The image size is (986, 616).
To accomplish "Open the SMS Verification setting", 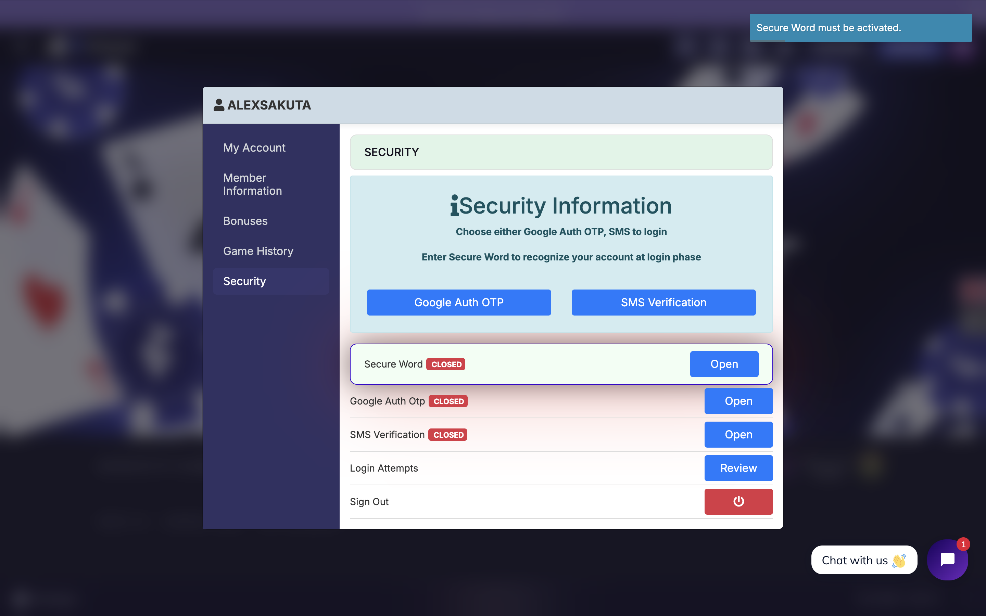I will coord(738,434).
